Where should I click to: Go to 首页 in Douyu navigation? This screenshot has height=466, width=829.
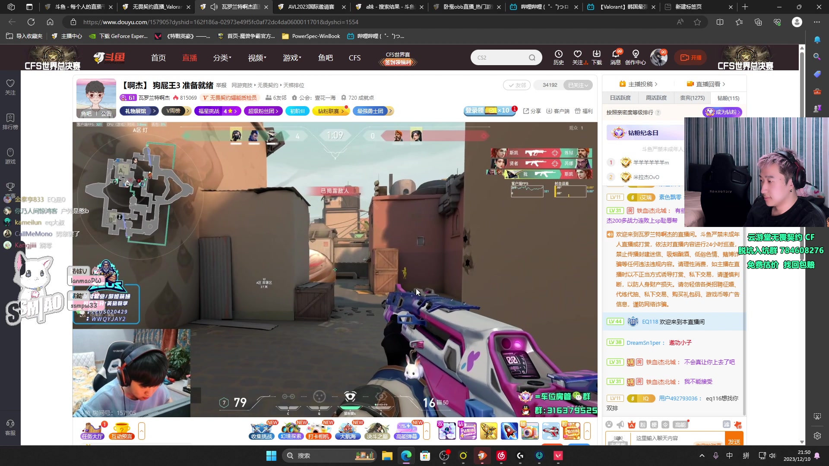(158, 58)
